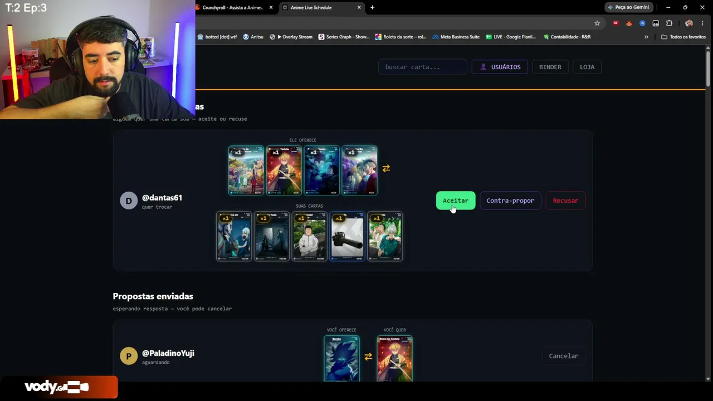
Task: Click the browser profile avatar icon
Action: (x=689, y=23)
